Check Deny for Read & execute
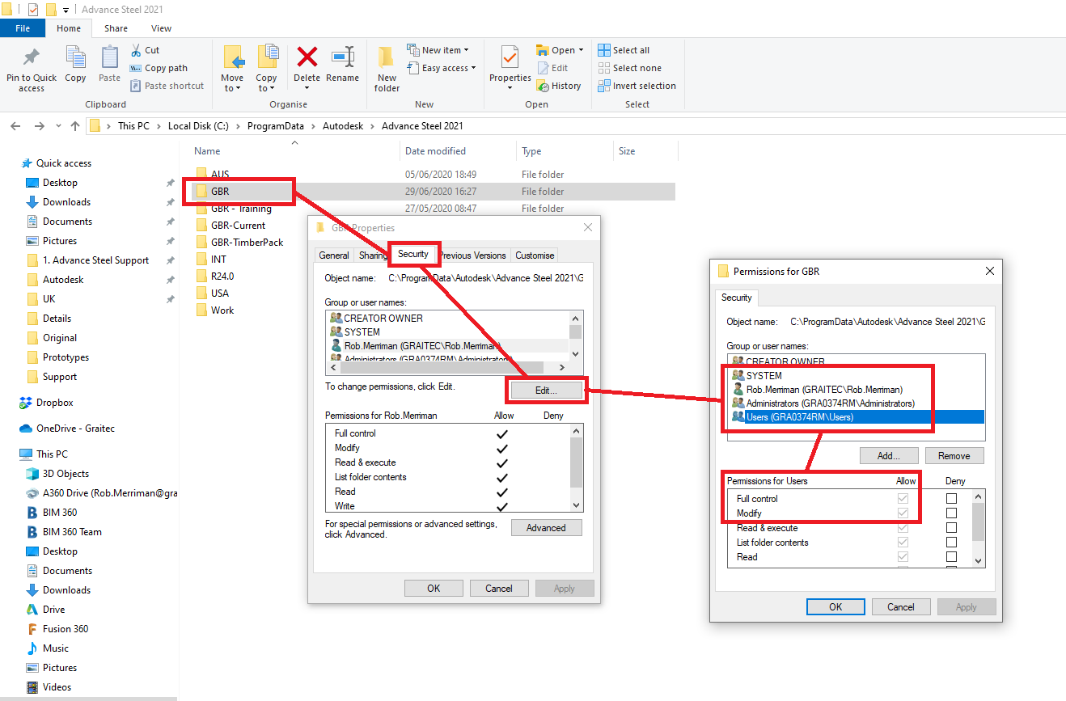Viewport: 1066px width, 701px height. pyautogui.click(x=952, y=527)
